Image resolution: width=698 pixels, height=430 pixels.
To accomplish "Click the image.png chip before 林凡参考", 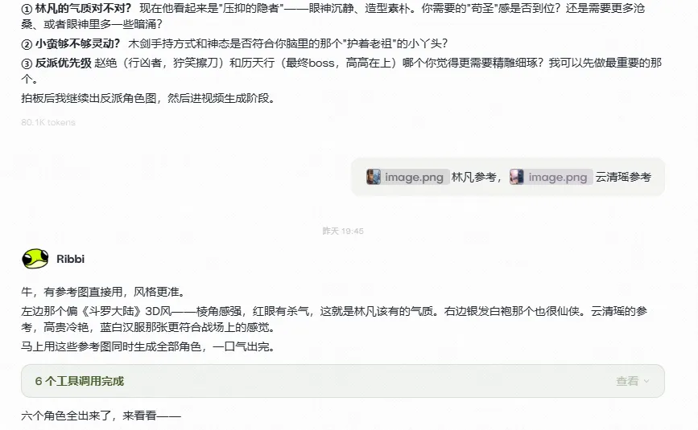I will [407, 177].
